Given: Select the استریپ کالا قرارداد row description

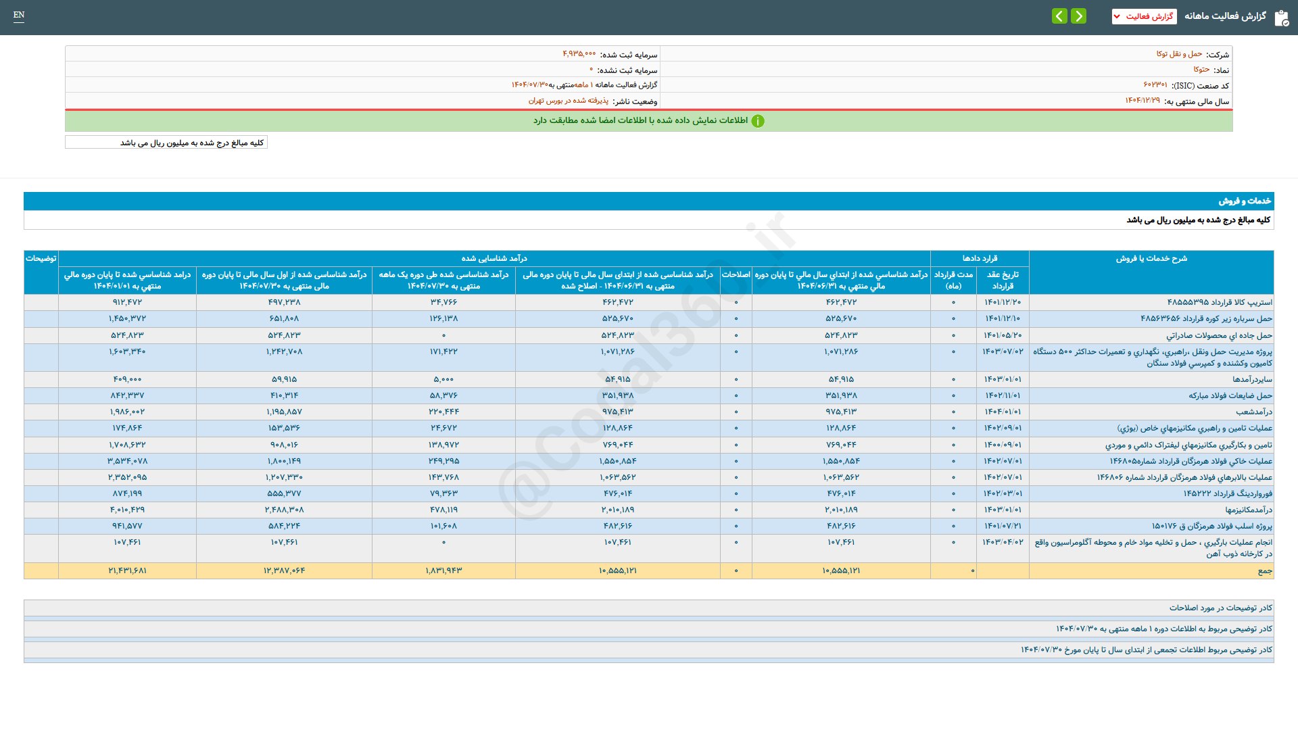Looking at the screenshot, I should [1219, 302].
